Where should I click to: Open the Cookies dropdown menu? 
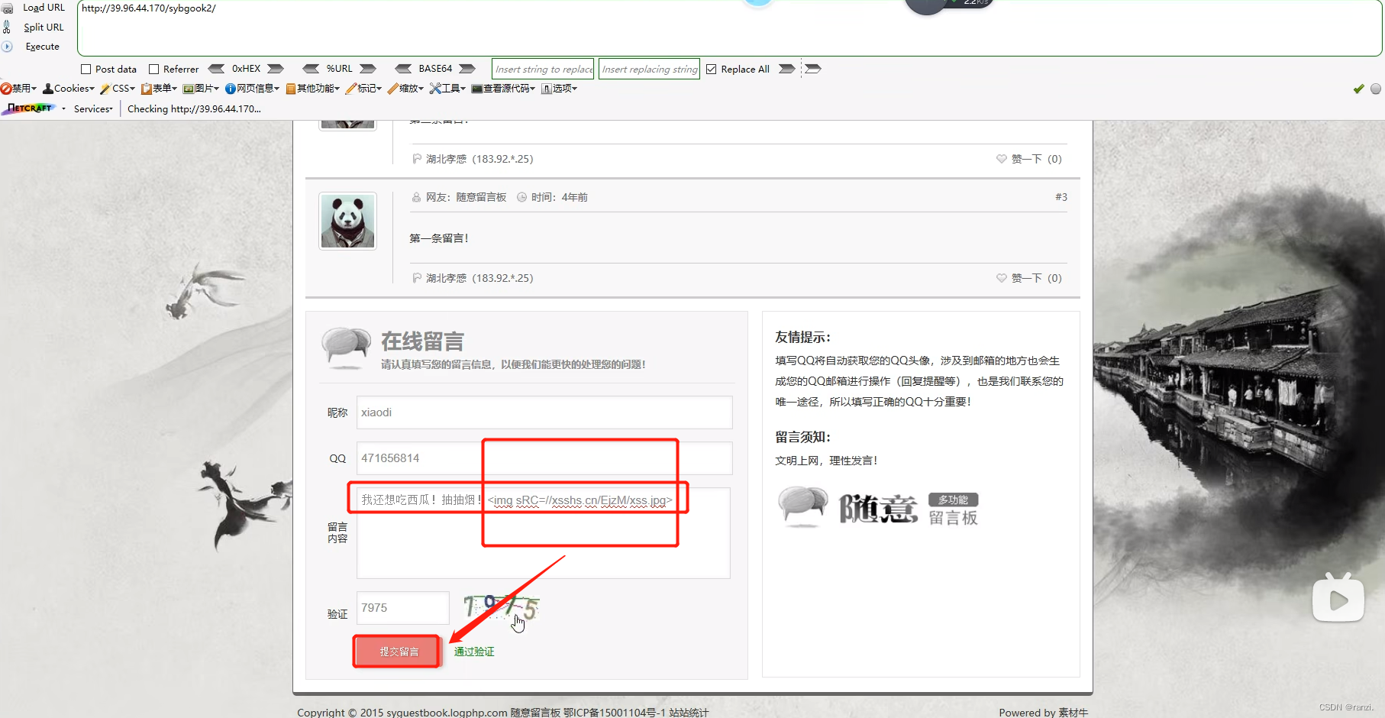click(69, 89)
